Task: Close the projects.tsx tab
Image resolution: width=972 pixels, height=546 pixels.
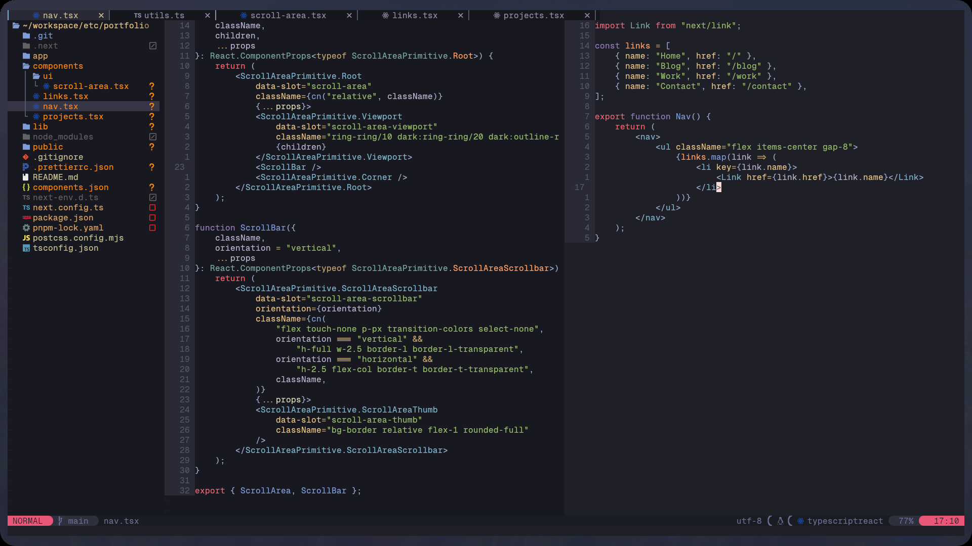Action: click(587, 16)
